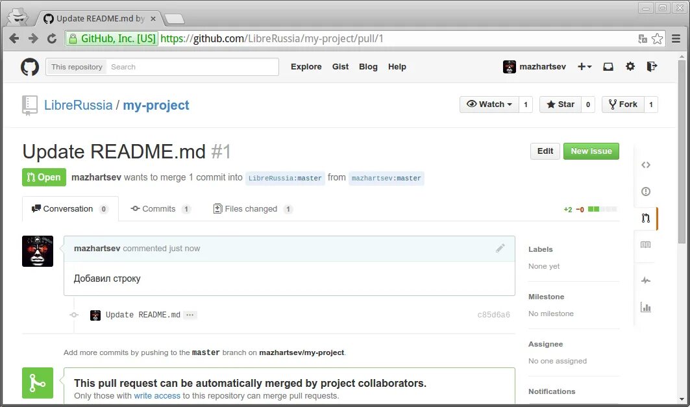690x407 pixels.
Task: Open a new browser tab
Action: point(174,19)
